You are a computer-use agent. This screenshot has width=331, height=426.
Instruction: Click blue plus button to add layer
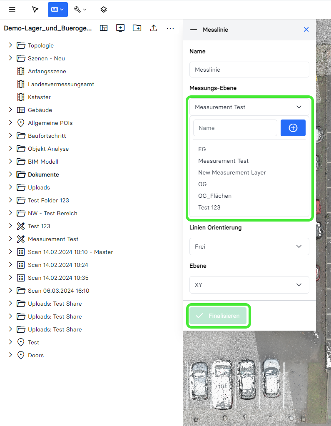coord(293,128)
